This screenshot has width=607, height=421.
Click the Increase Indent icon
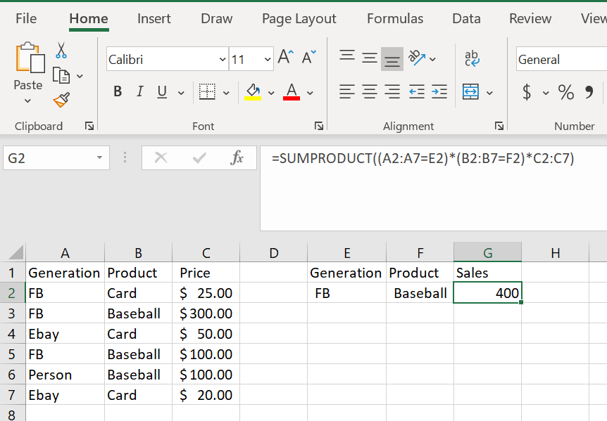click(x=439, y=91)
